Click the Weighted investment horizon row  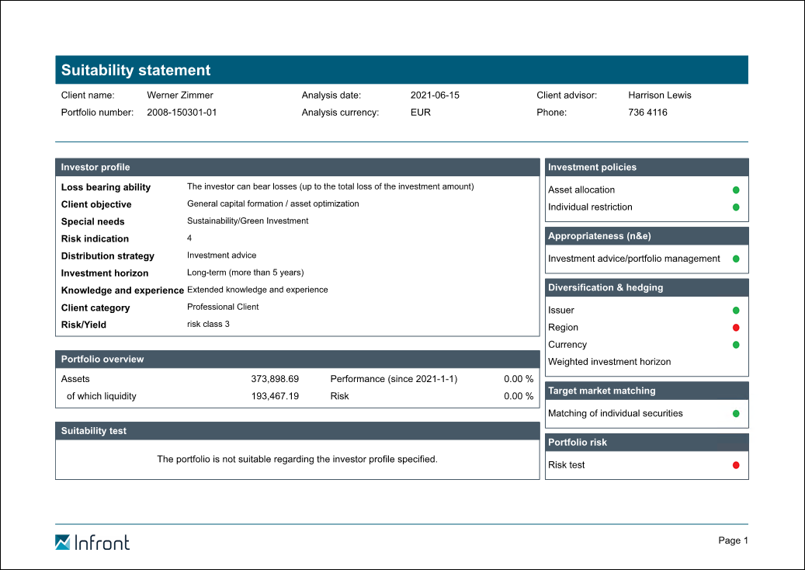[609, 362]
